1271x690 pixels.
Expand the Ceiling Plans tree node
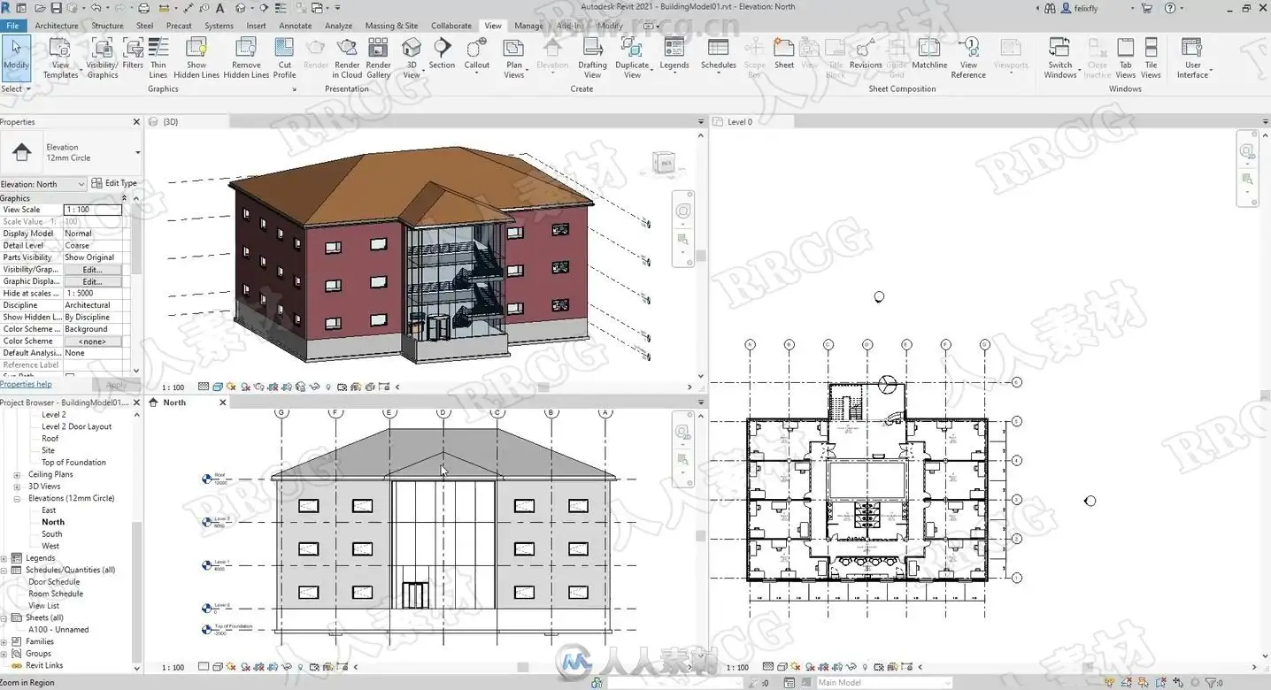point(17,475)
